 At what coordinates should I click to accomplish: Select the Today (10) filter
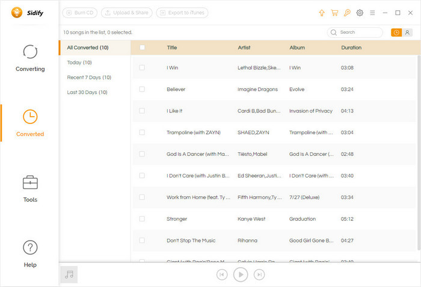79,63
